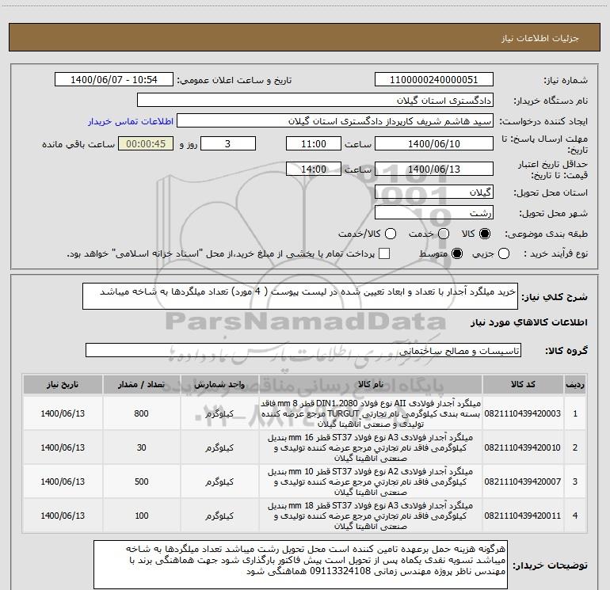Click the buyer notes text area
610x590 pixels.
300,565
